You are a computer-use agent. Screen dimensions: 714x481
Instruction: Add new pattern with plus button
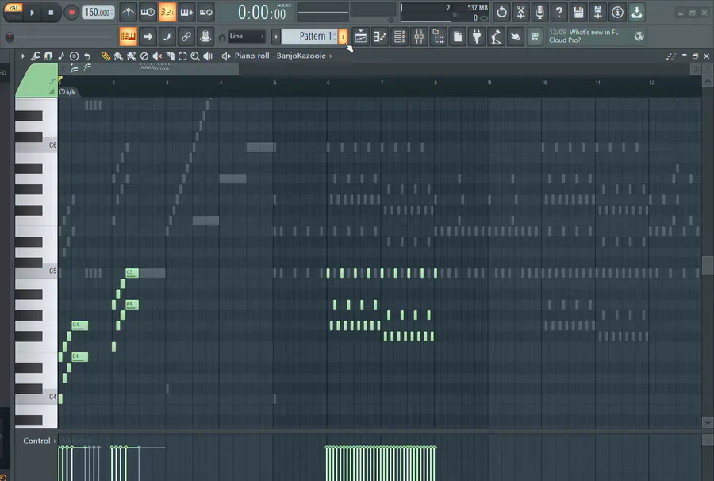[343, 37]
